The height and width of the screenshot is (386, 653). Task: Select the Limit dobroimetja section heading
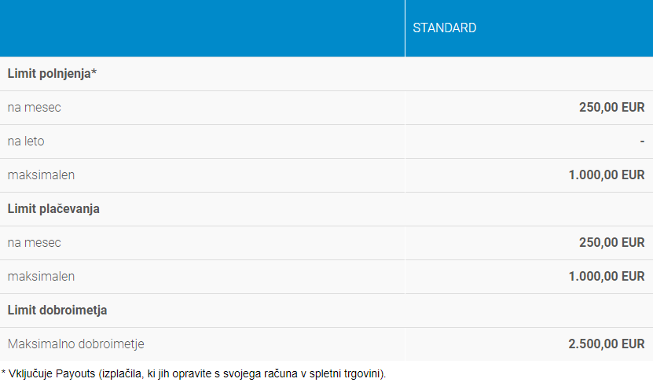[x=57, y=311]
